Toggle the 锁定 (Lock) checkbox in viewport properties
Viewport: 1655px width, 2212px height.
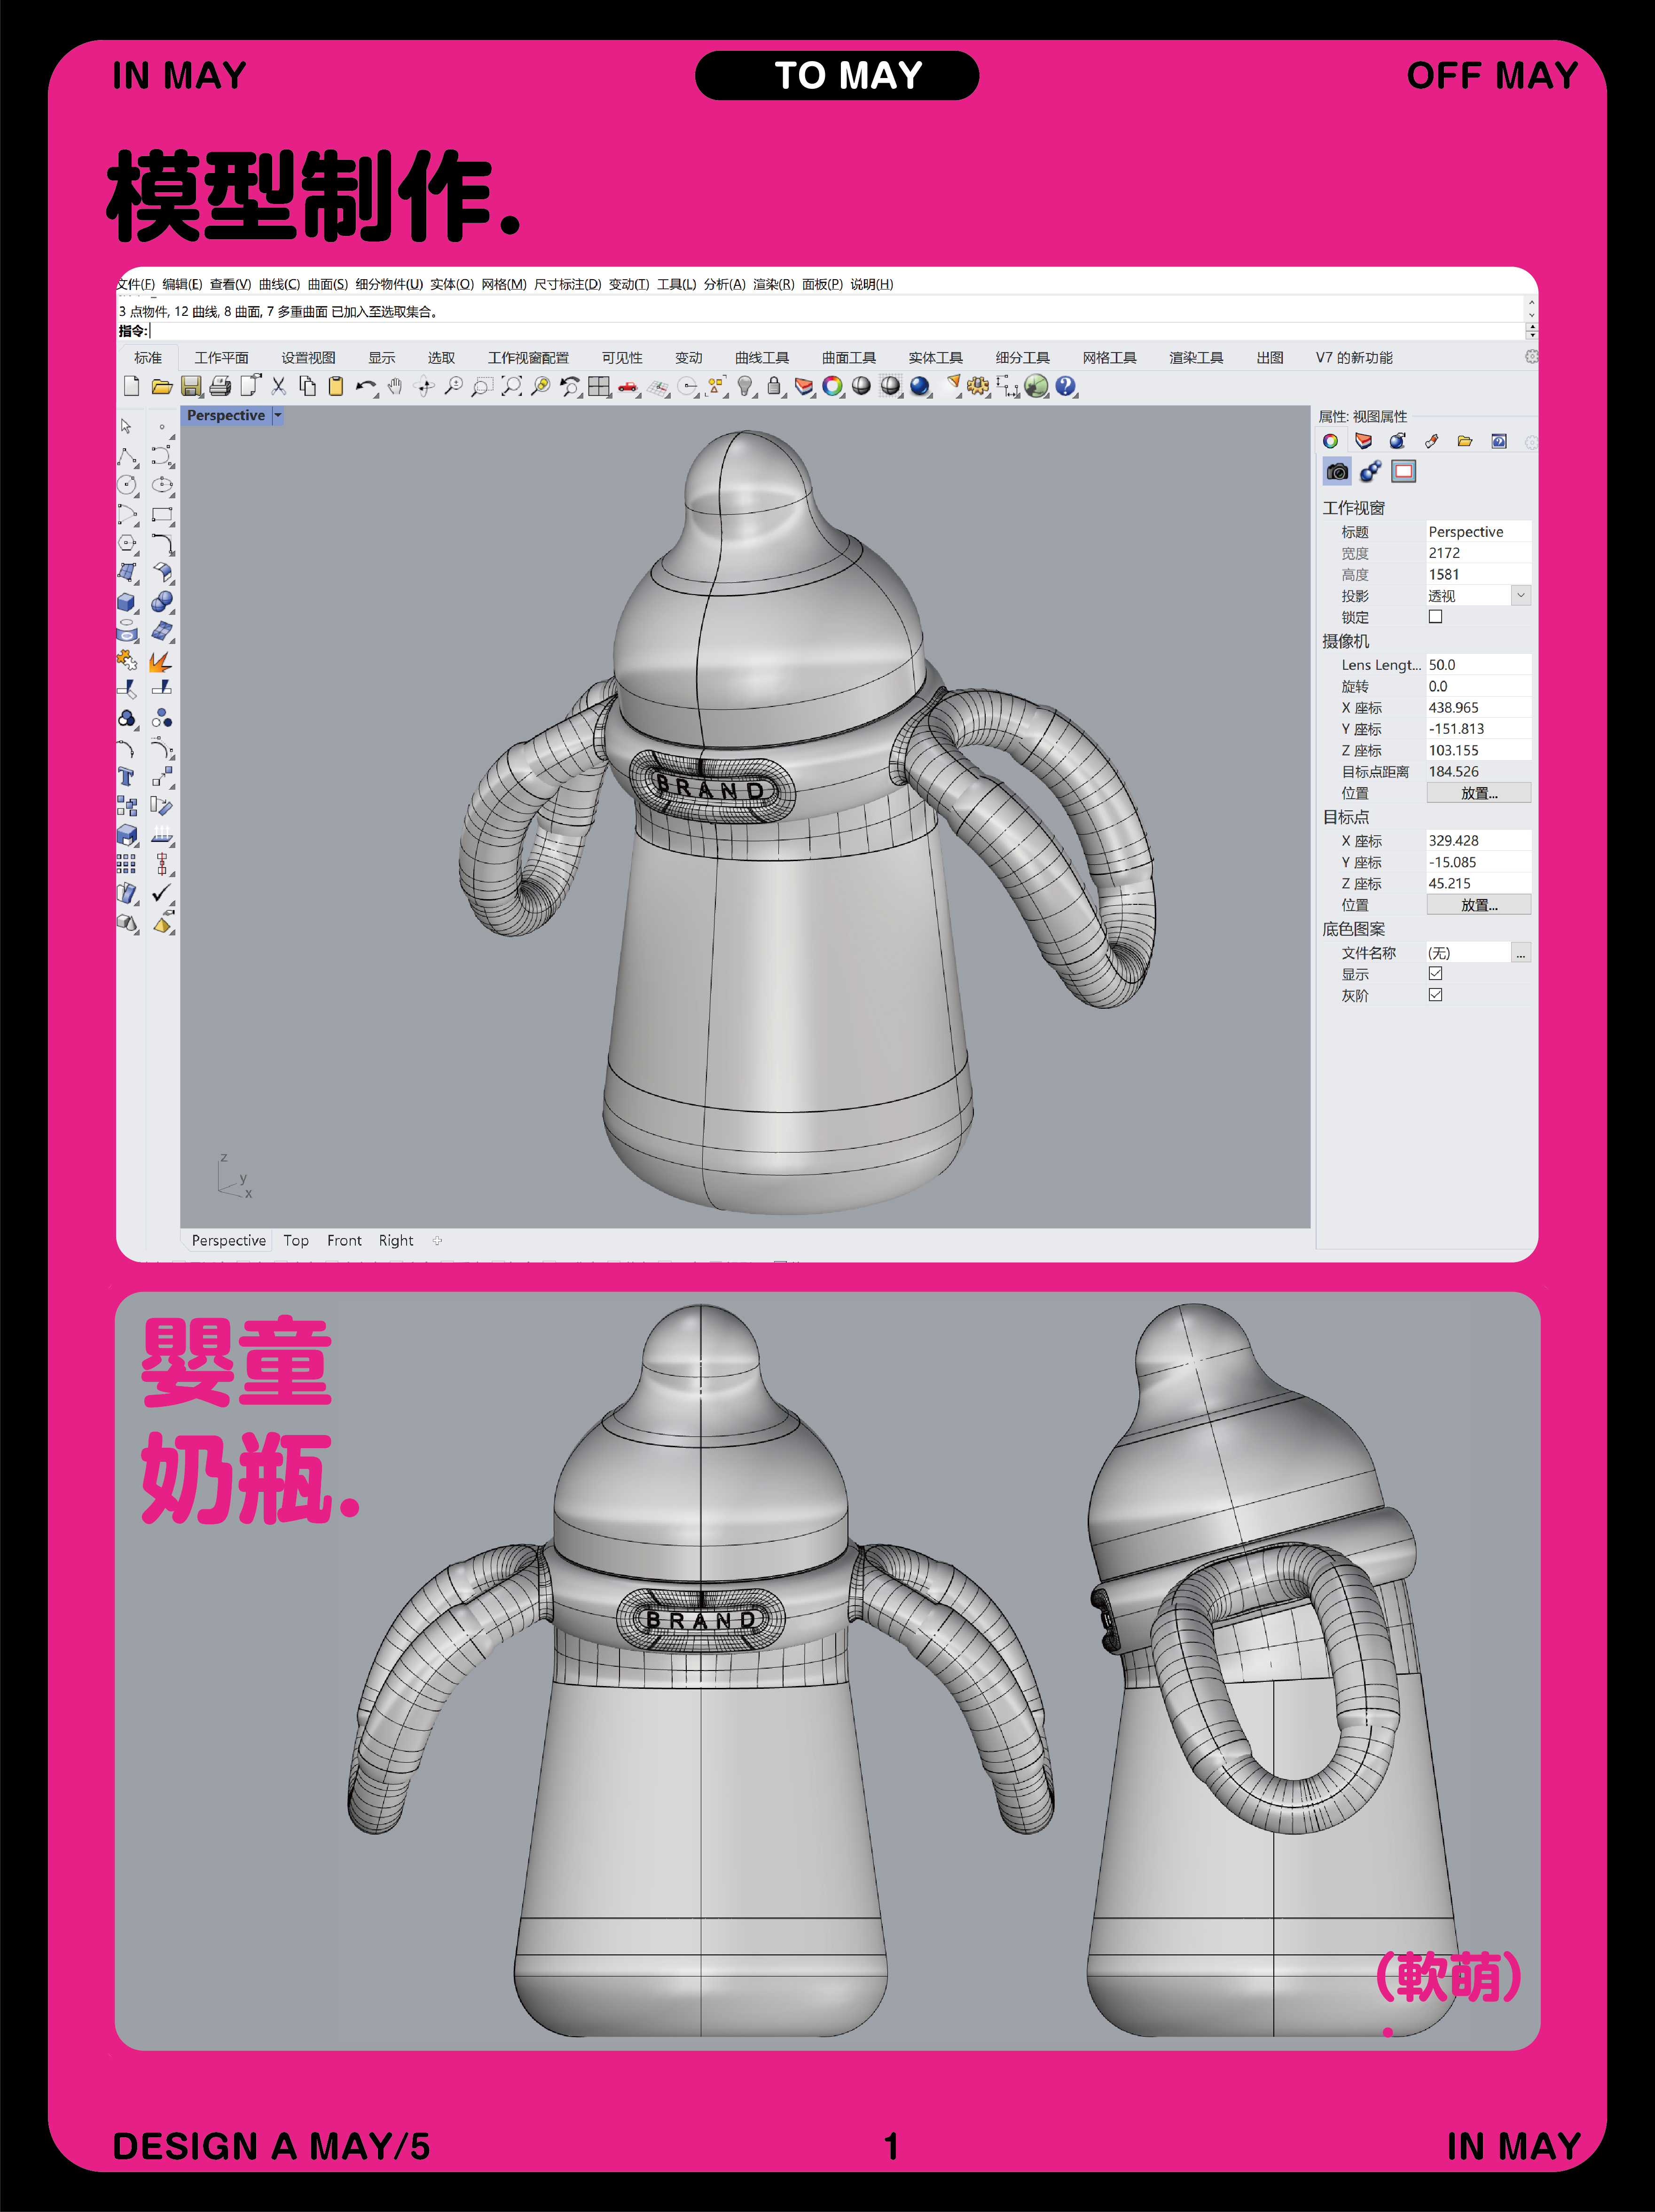(x=1435, y=617)
